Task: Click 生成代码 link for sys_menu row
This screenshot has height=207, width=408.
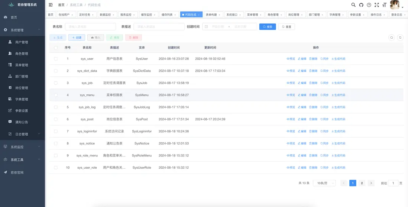Action: [x=338, y=95]
